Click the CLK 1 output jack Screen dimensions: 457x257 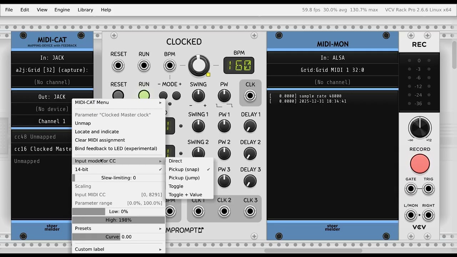tap(198, 211)
